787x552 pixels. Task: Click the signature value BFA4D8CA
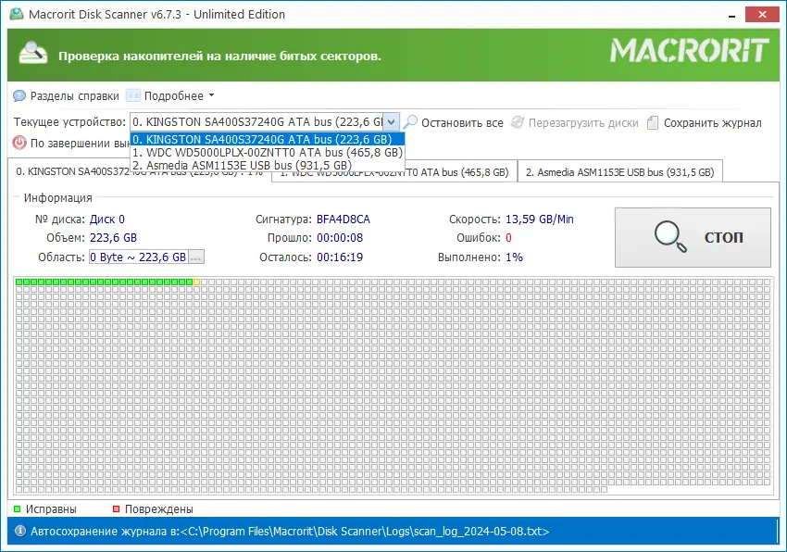click(343, 220)
